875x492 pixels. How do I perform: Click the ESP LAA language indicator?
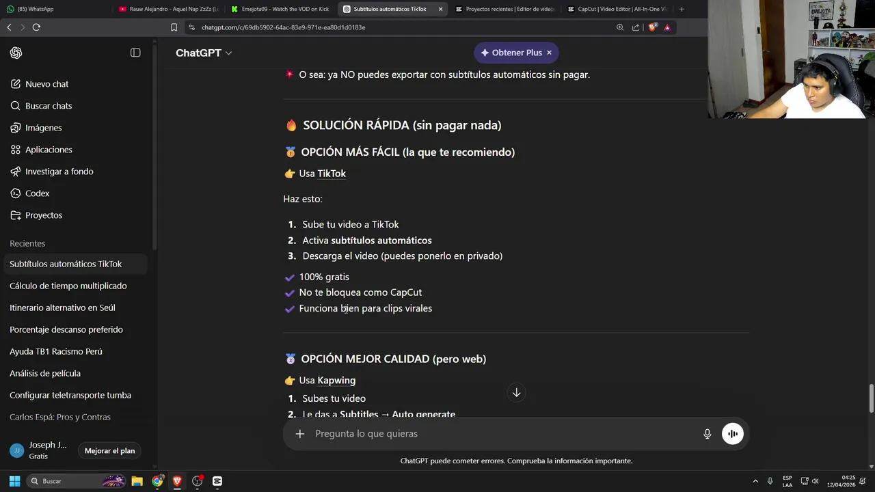(787, 481)
